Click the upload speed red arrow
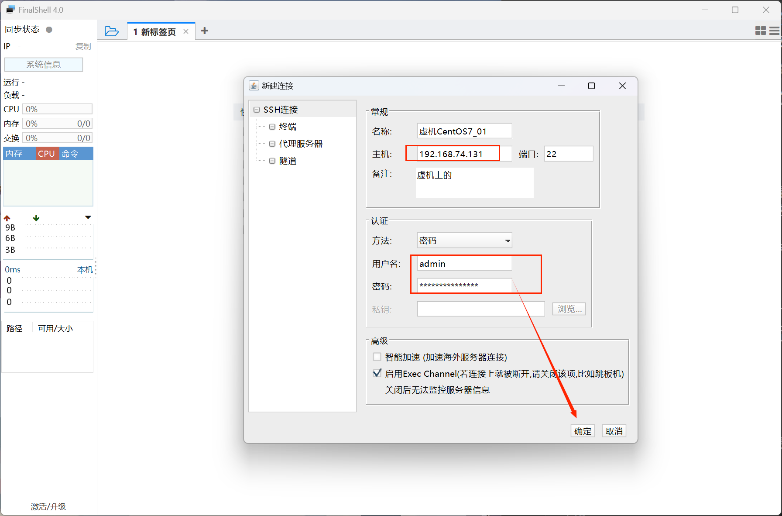The width and height of the screenshot is (782, 516). pyautogui.click(x=7, y=218)
